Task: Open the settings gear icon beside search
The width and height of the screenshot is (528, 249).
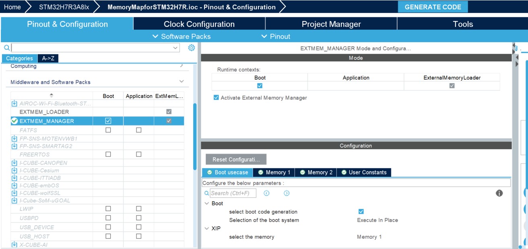Action: (192, 48)
